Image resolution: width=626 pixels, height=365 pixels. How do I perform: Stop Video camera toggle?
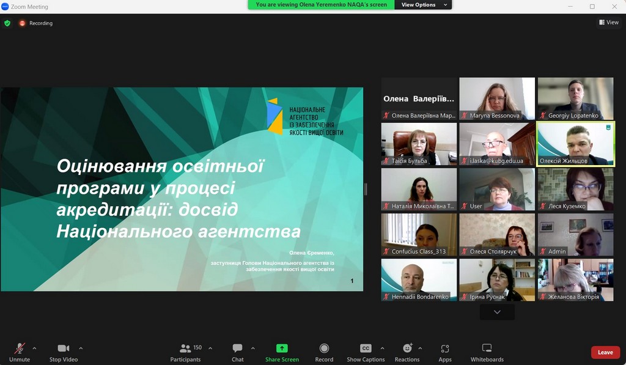click(64, 352)
